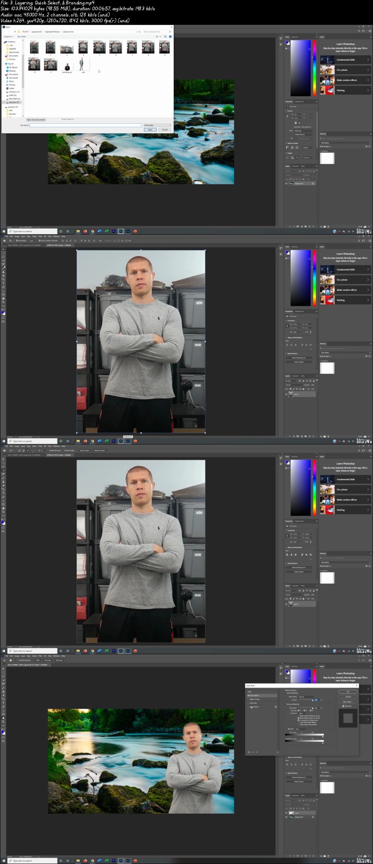Open Organize dropdown in Open dialog
This screenshot has height=864, width=373.
[x=8, y=36]
